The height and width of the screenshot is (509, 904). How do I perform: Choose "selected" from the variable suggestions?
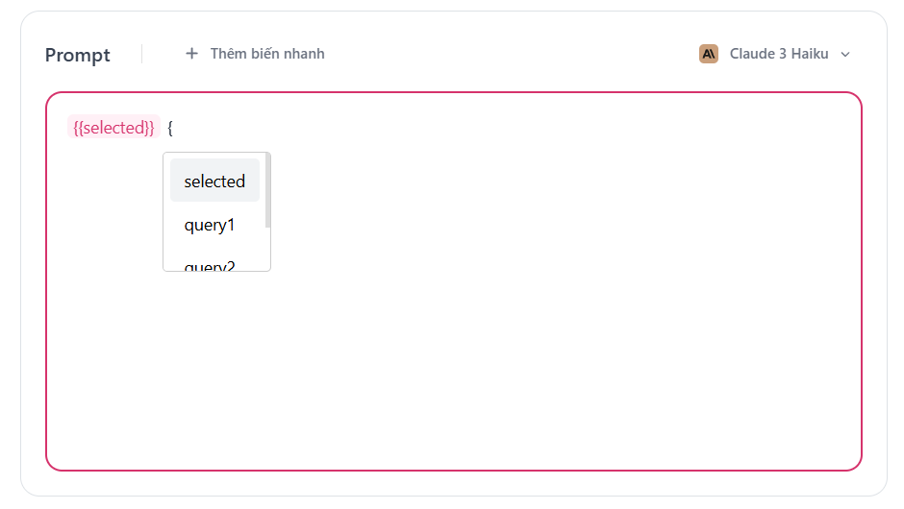(x=214, y=181)
